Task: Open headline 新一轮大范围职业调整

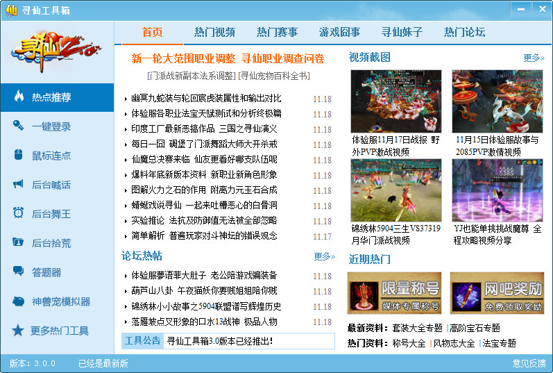Action: (x=183, y=58)
